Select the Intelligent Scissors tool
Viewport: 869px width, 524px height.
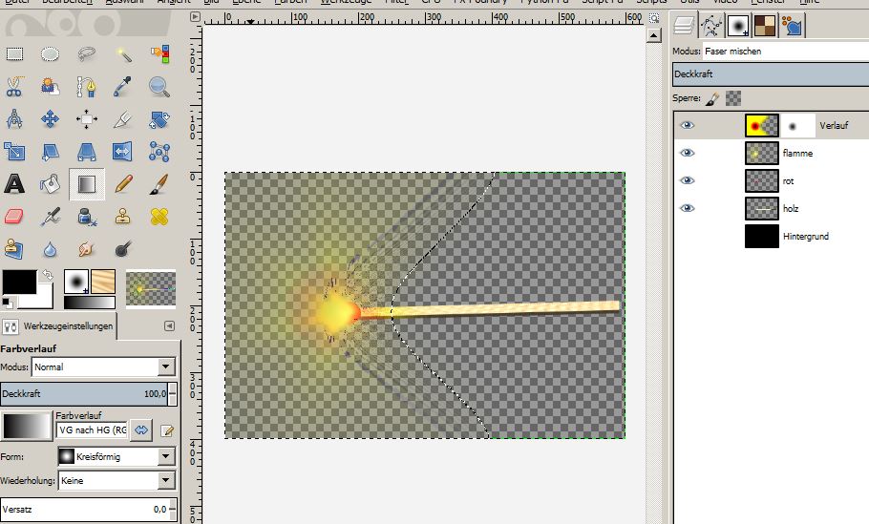point(14,87)
